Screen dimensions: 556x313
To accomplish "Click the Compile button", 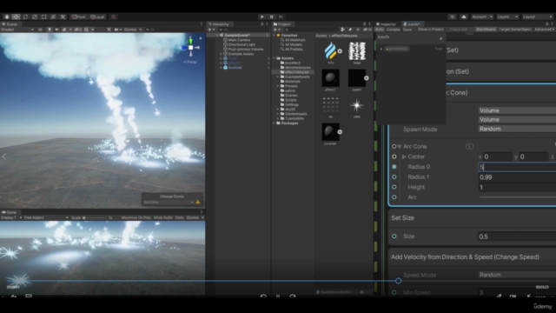I will pos(393,30).
